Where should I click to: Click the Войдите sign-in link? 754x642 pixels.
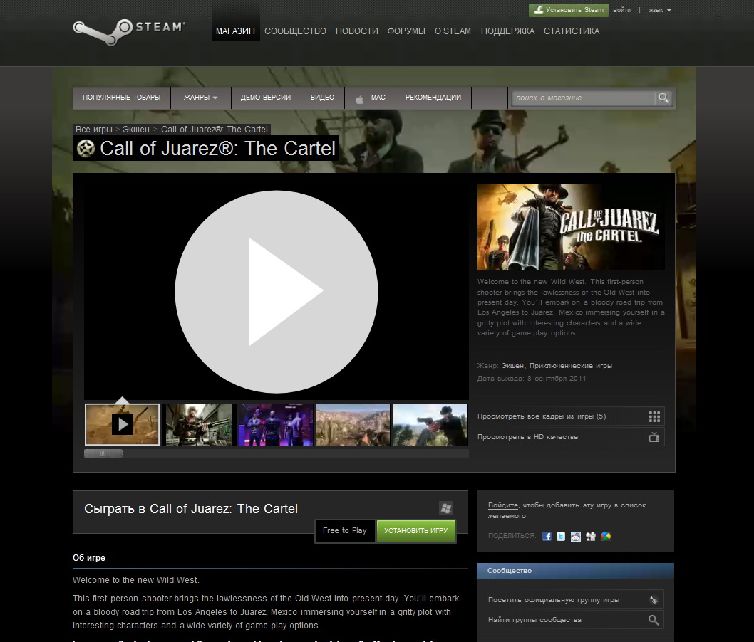click(503, 505)
